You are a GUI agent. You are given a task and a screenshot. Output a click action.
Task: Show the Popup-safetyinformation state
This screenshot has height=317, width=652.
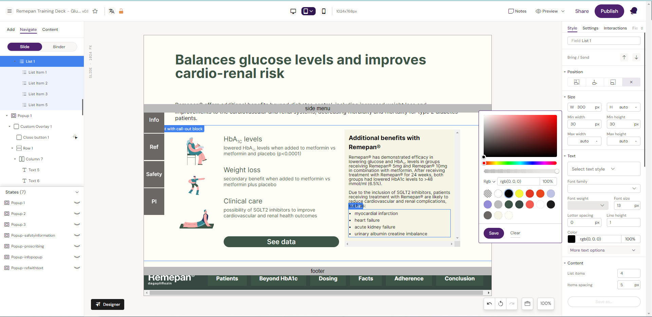pyautogui.click(x=77, y=235)
